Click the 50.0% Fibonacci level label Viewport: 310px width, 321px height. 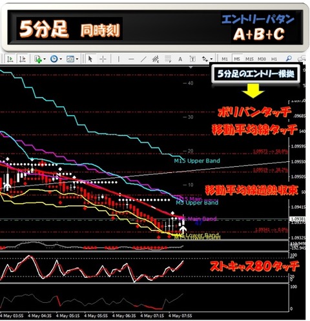click(271, 151)
